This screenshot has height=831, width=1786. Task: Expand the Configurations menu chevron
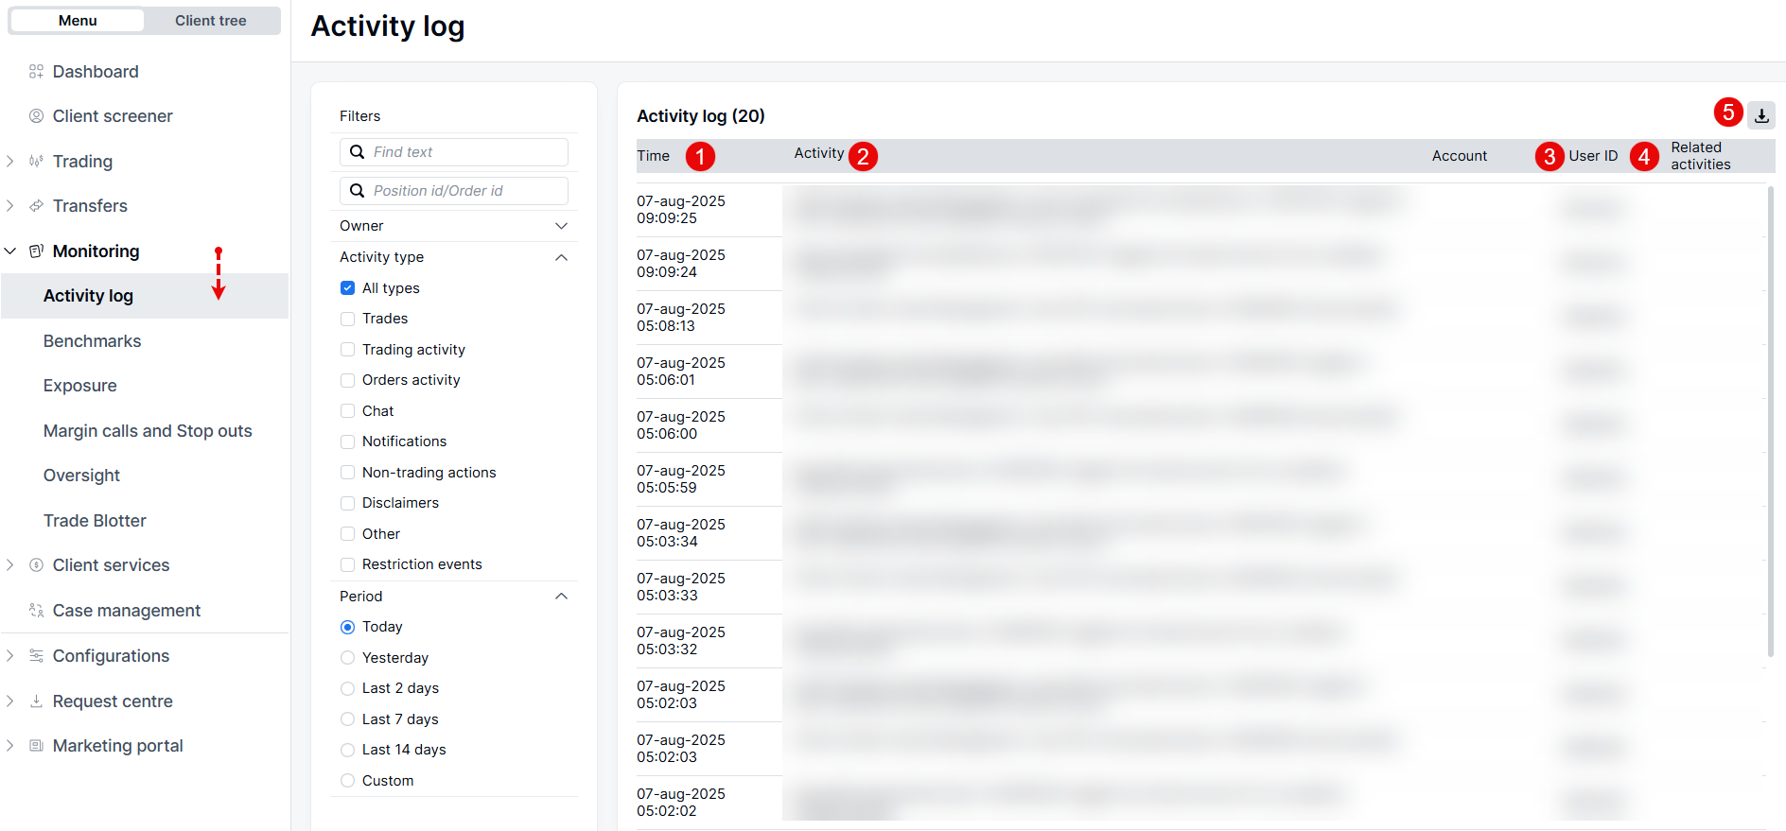tap(10, 656)
